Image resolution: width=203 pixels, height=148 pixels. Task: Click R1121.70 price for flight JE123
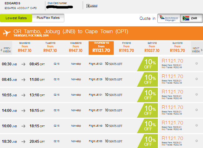(172, 61)
